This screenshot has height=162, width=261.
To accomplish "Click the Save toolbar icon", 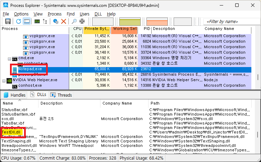I will [x=8, y=21].
